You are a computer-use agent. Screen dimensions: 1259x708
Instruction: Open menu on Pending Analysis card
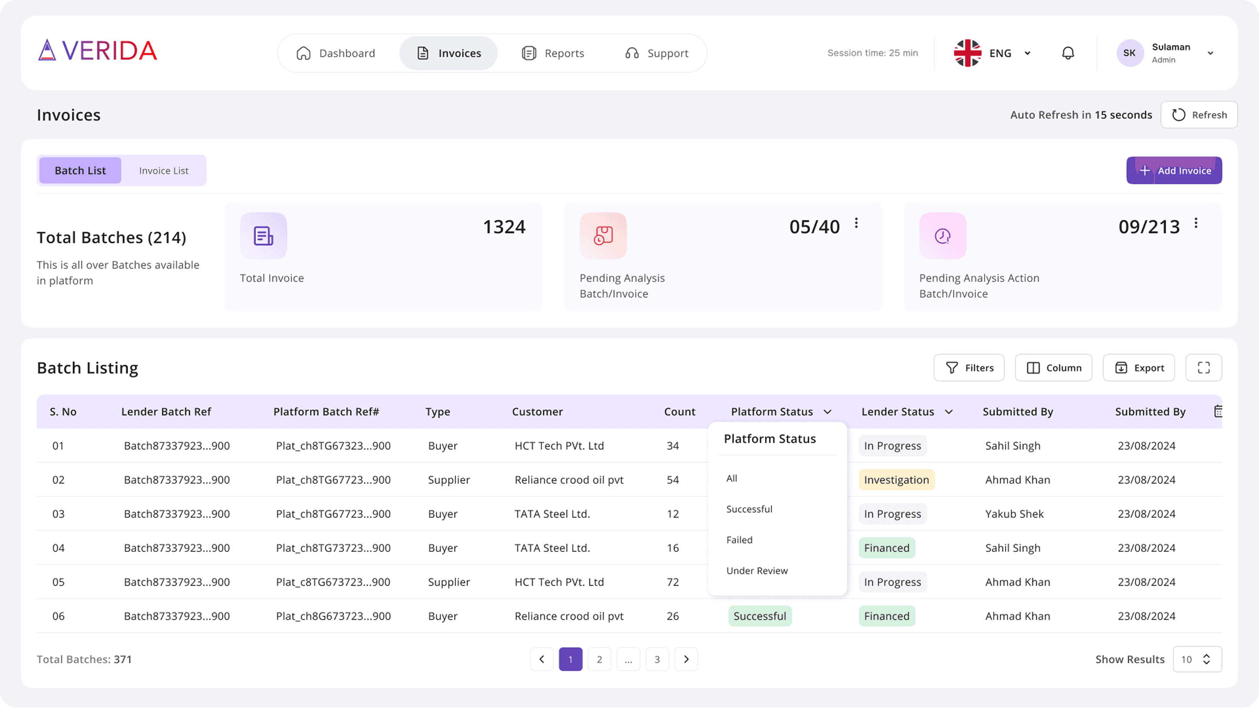[x=856, y=223]
